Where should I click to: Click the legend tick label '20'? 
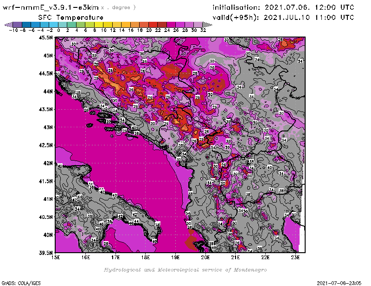[149, 30]
